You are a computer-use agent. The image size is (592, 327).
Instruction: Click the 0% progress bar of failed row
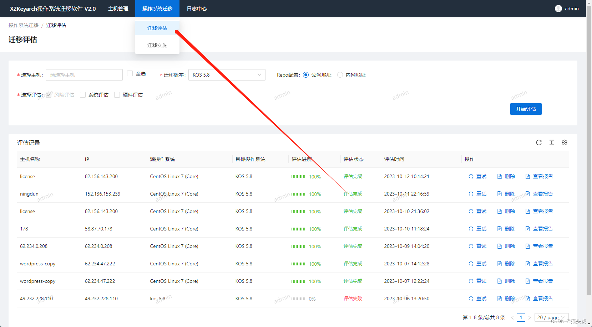pyautogui.click(x=298, y=299)
